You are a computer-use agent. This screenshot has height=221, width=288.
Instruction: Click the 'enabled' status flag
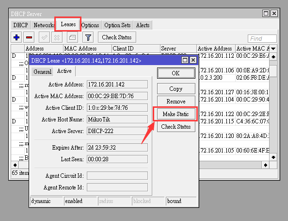click(x=80, y=201)
